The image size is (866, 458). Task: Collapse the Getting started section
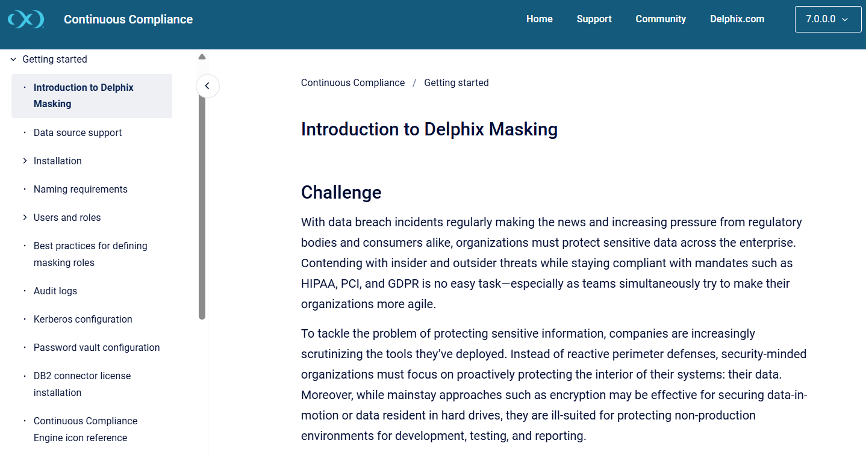[x=13, y=59]
